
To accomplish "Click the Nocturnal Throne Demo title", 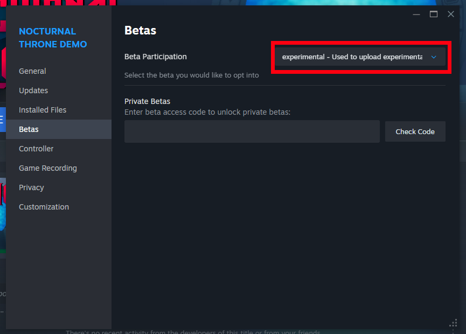I will pyautogui.click(x=53, y=38).
